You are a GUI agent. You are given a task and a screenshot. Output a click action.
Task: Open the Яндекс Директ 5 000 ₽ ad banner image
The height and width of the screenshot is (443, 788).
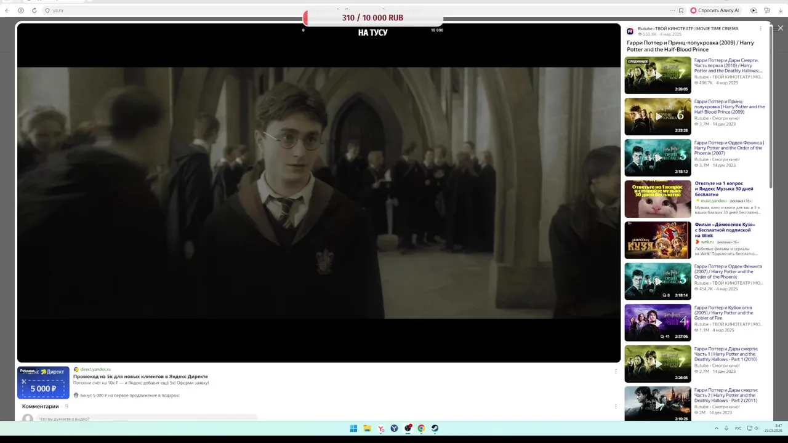point(43,382)
